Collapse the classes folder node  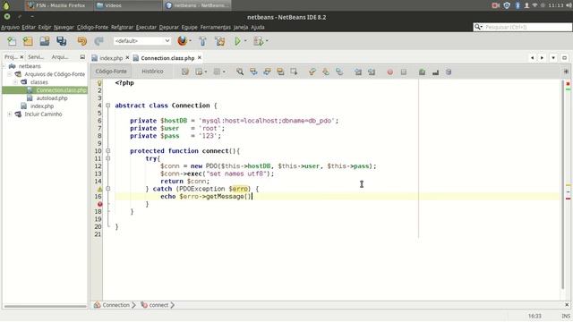[16, 82]
